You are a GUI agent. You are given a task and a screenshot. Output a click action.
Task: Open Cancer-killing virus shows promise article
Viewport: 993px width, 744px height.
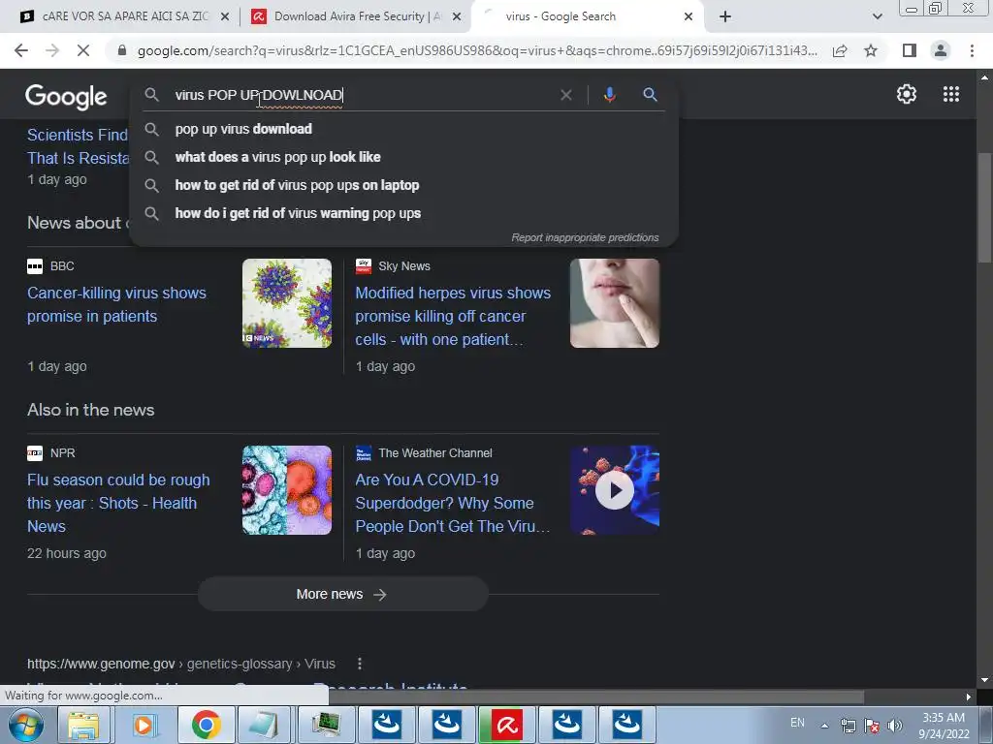click(x=116, y=304)
